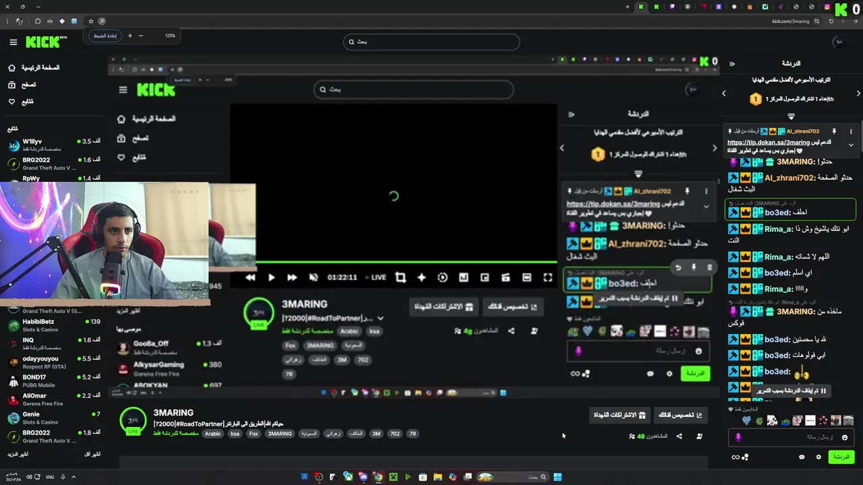Toggle mute in the mirrored inner player
863x485 pixels.
click(313, 277)
